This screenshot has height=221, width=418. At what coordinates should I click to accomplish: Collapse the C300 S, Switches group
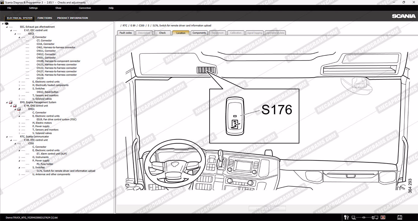coord(19,168)
